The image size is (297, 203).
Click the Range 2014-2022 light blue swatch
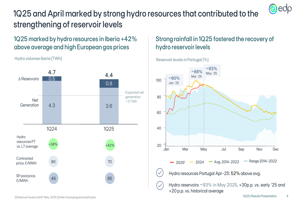tap(246, 161)
